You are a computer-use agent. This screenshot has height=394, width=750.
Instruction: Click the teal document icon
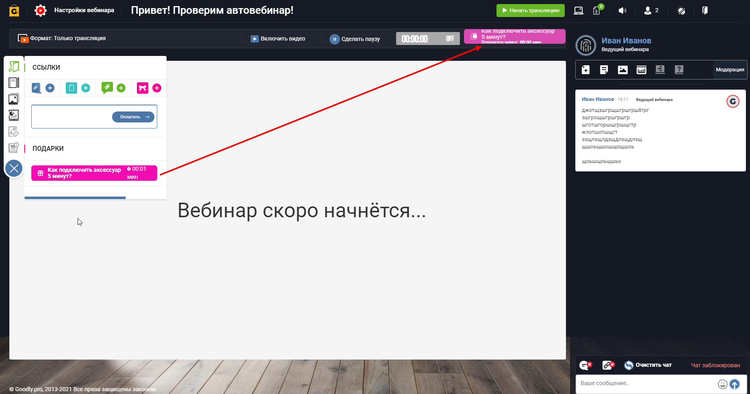[72, 88]
